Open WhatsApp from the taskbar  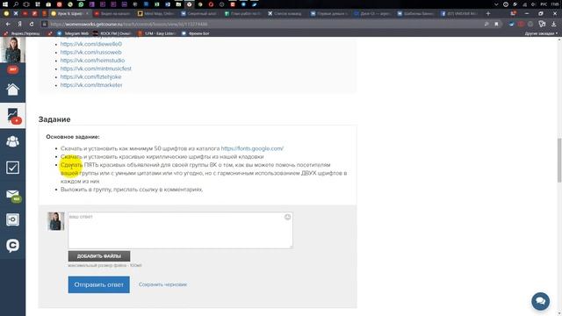point(81,4)
